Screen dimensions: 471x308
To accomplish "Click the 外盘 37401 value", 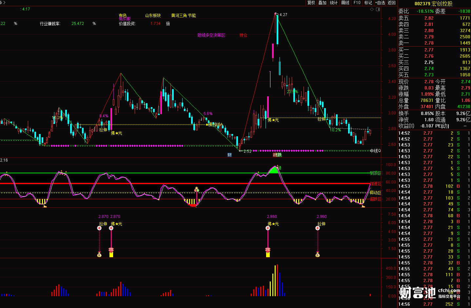I will (427, 106).
